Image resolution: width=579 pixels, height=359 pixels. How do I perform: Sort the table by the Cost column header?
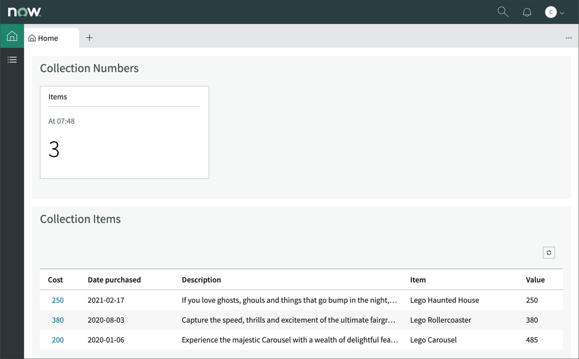pyautogui.click(x=55, y=280)
